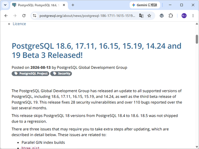Open the WordPress extension icon
Screen dimensions: 199x149
[161, 16]
